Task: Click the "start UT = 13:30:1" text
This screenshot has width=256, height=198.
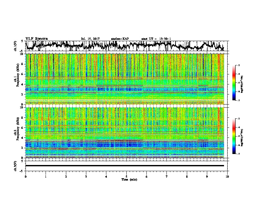Action: point(156,39)
